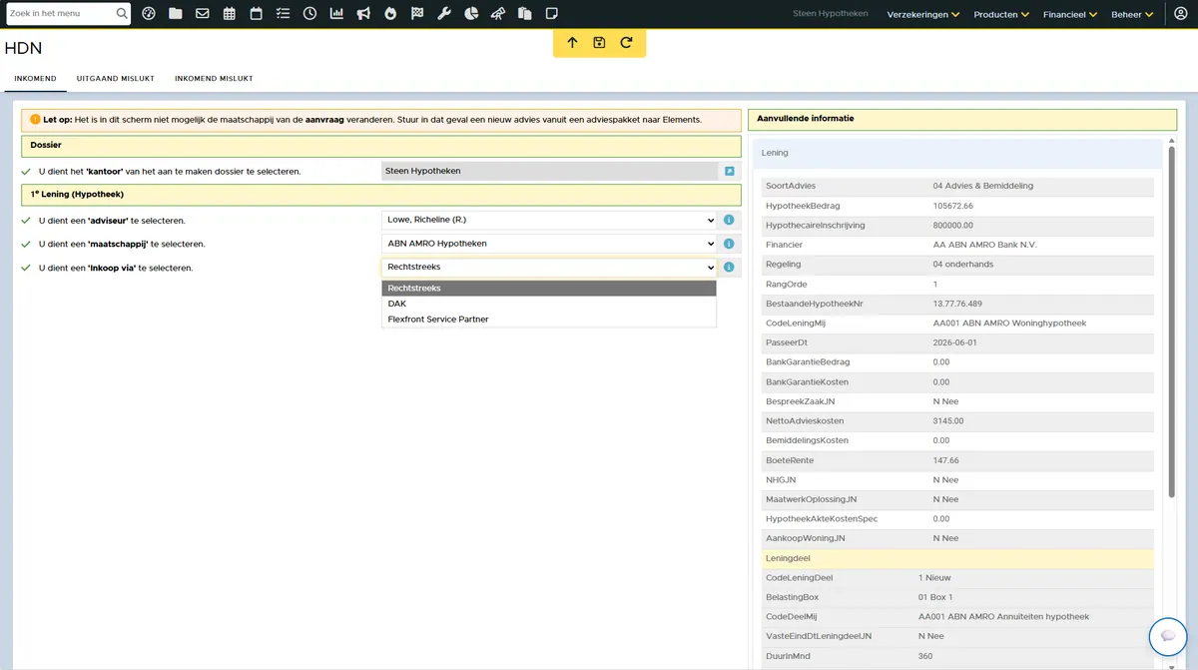This screenshot has width=1198, height=670.
Task: Click the user account icon
Action: point(1181,14)
